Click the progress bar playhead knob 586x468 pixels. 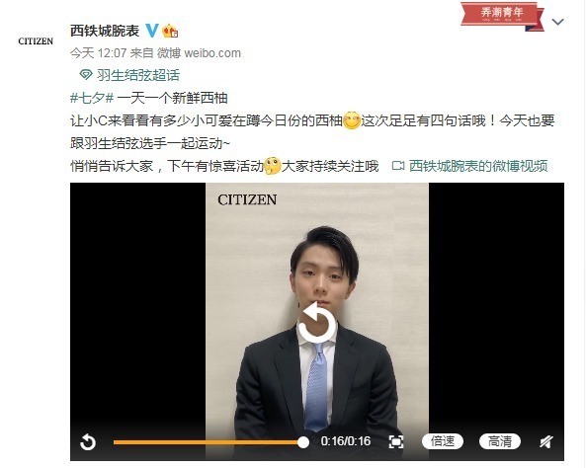click(x=303, y=442)
